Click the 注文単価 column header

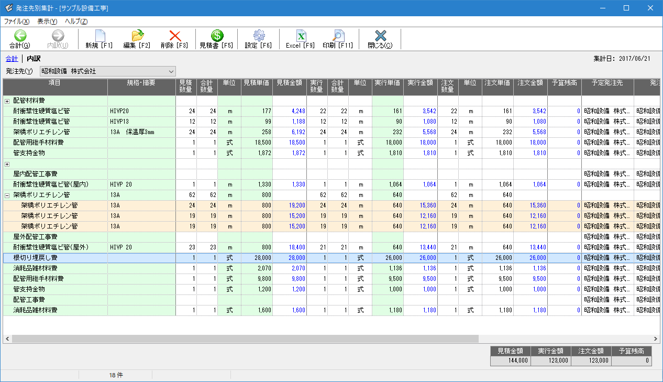point(498,87)
